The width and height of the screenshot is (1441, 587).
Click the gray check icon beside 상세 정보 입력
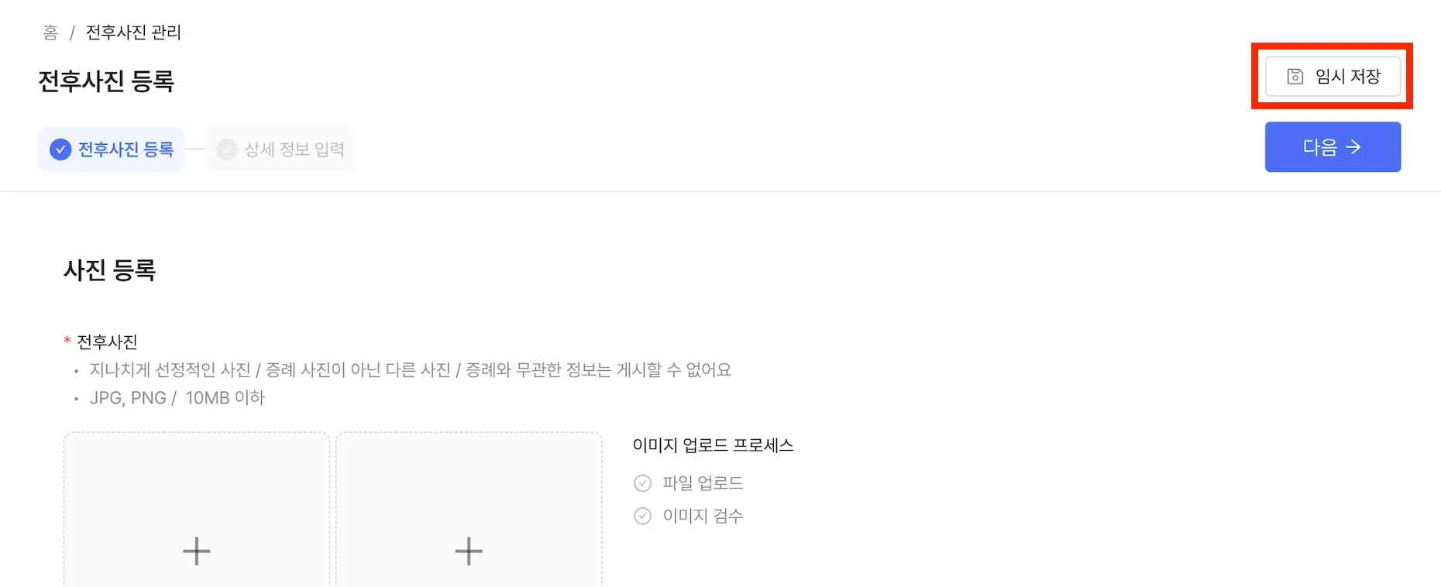pyautogui.click(x=226, y=149)
